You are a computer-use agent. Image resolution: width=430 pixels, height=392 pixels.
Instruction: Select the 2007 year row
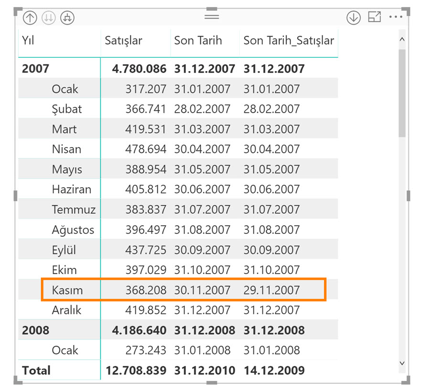tap(178, 69)
